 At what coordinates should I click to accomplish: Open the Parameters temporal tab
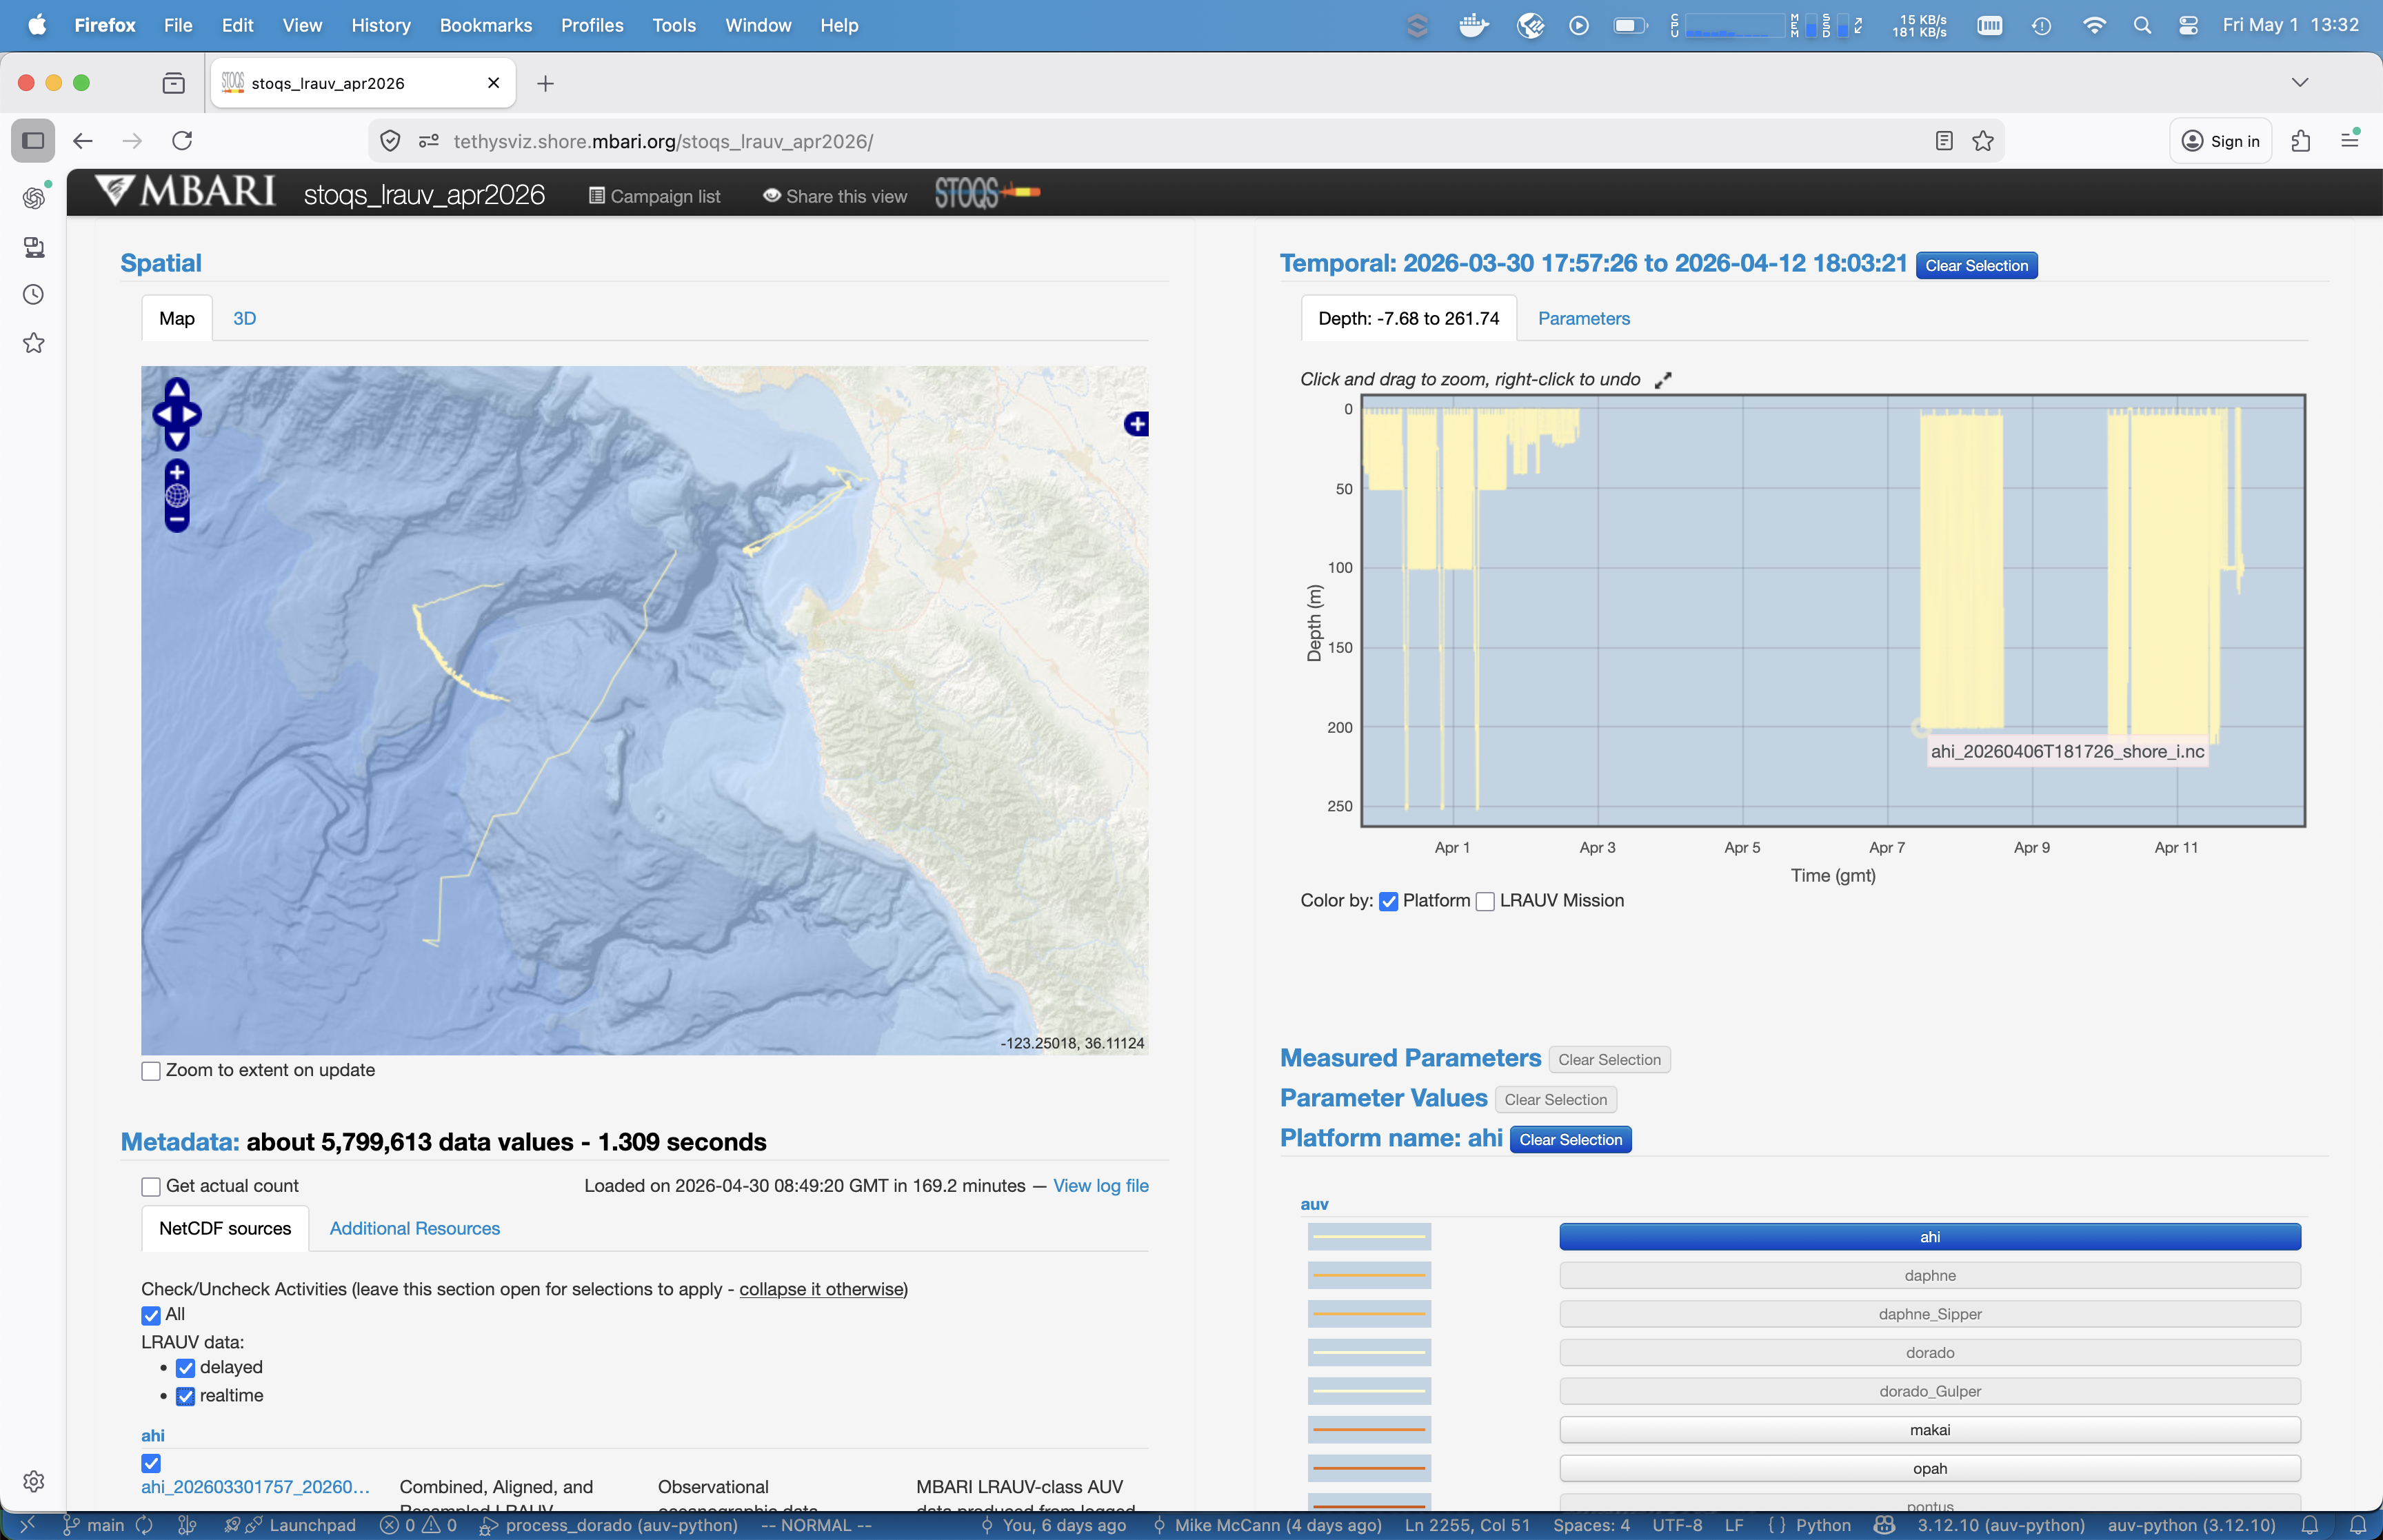click(x=1583, y=318)
